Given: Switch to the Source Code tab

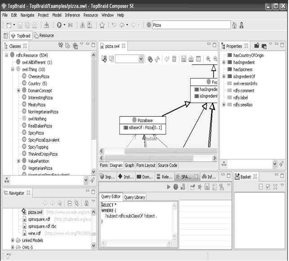Looking at the screenshot, I should pos(167,165).
